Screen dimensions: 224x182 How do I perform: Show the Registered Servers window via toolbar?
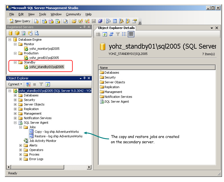click(x=108, y=21)
